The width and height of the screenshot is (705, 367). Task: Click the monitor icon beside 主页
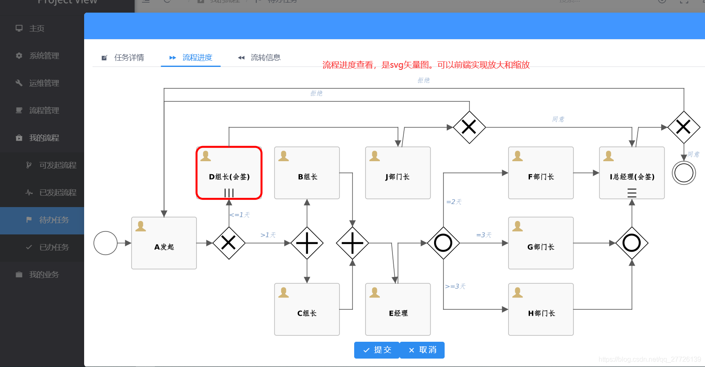tap(19, 28)
